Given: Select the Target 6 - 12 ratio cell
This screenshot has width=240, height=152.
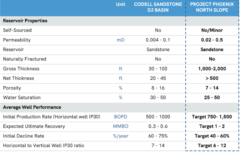Looking at the screenshot, I should (x=212, y=146).
